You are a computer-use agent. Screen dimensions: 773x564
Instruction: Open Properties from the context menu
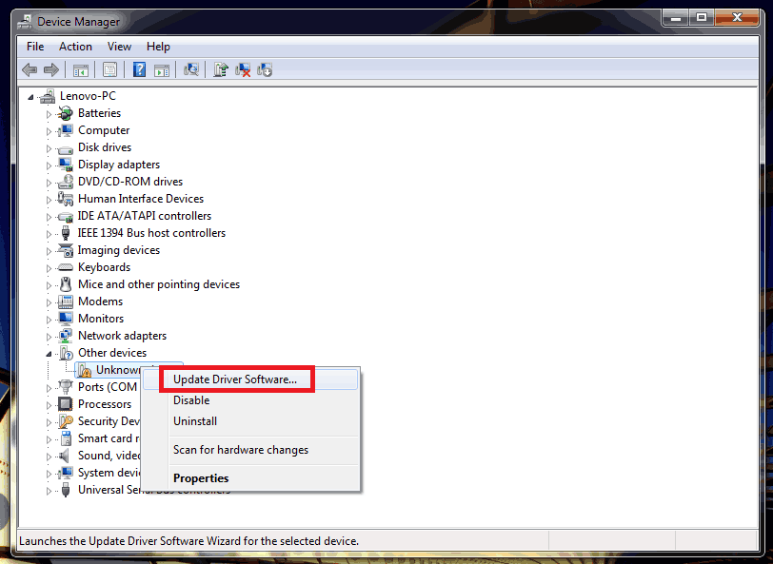[x=201, y=477]
